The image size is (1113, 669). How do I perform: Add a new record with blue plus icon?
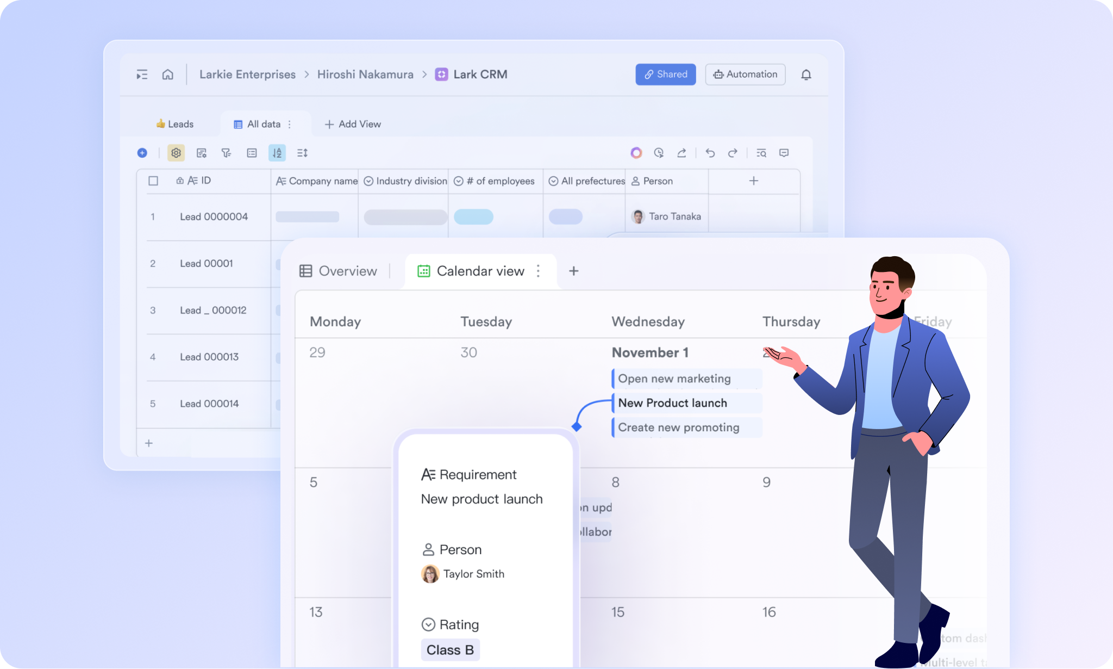[x=142, y=153]
